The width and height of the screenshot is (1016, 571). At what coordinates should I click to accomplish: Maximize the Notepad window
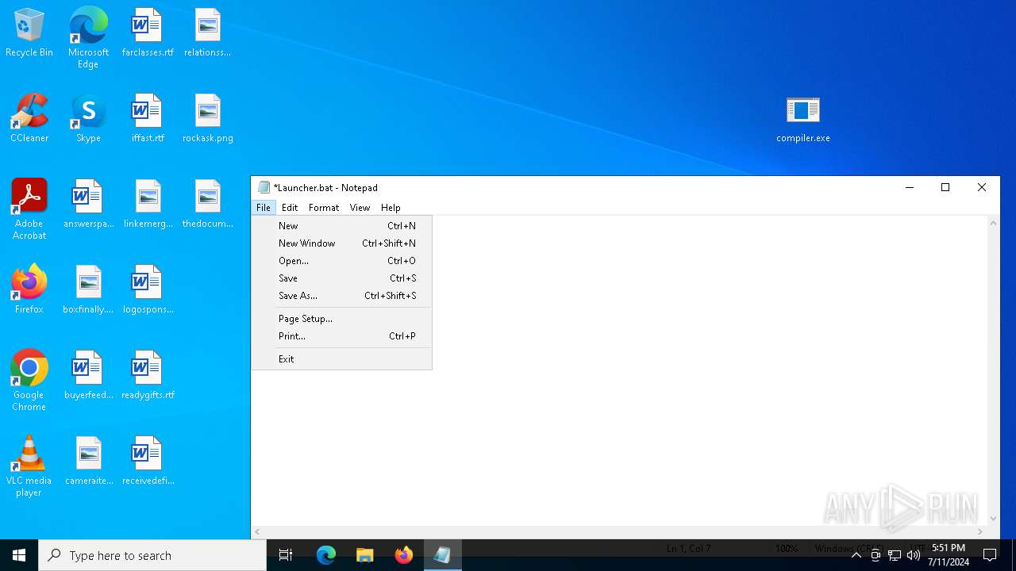945,188
